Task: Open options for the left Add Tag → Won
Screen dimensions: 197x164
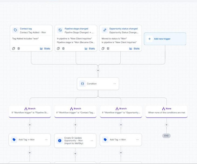Action: (46, 140)
